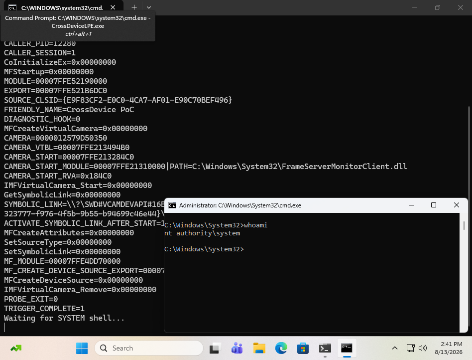Click the MFCreateVirtualCamera=0x00000000 line
The width and height of the screenshot is (472, 360).
tap(76, 129)
